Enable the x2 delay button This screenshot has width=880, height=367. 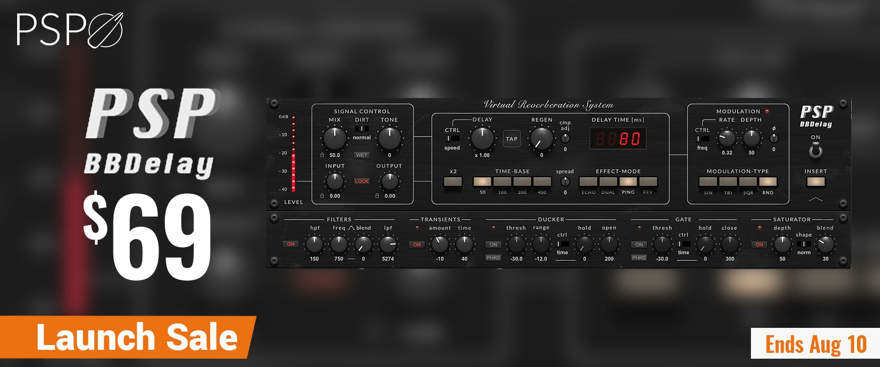click(x=453, y=182)
